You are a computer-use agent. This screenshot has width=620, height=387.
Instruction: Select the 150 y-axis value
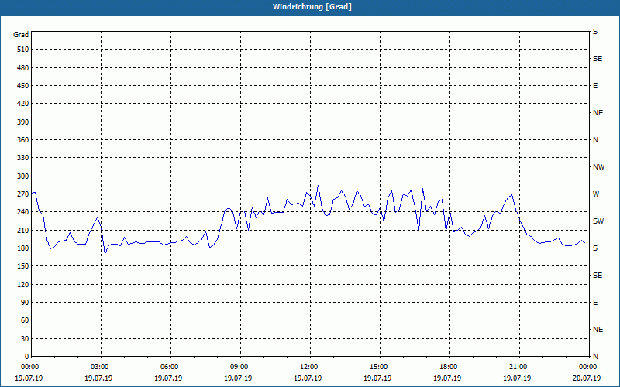[23, 266]
